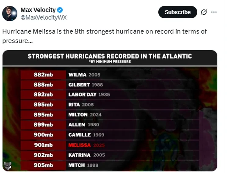Open the Grok explain icon

204,12
